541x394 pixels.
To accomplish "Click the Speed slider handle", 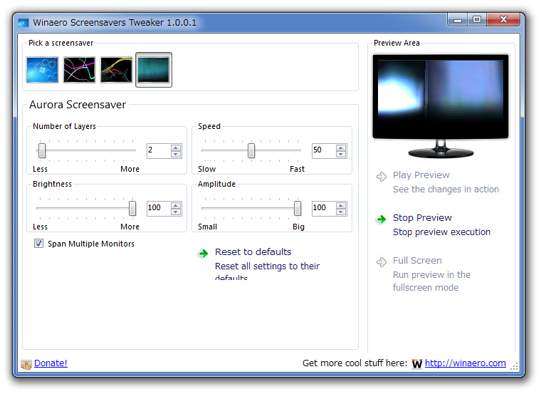I will 251,151.
